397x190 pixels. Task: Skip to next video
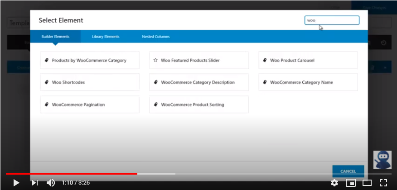pyautogui.click(x=35, y=182)
